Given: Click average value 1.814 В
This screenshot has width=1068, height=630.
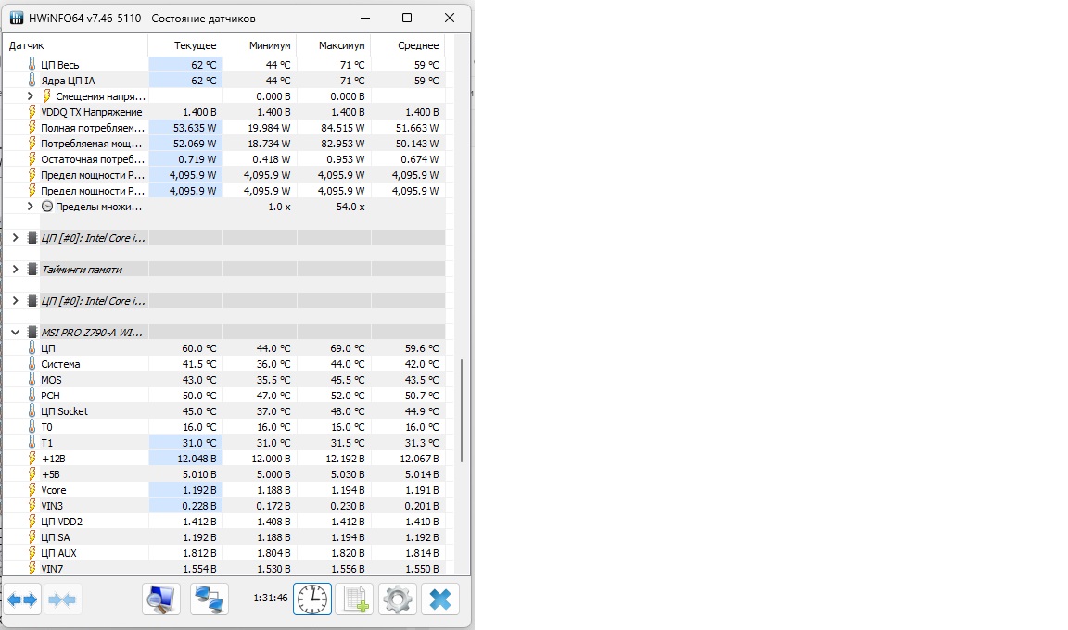Looking at the screenshot, I should click(423, 553).
